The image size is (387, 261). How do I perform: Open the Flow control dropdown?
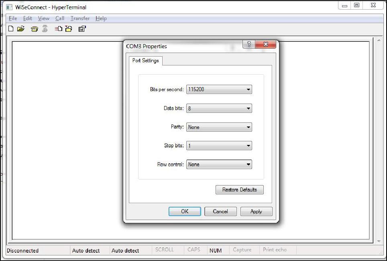248,164
